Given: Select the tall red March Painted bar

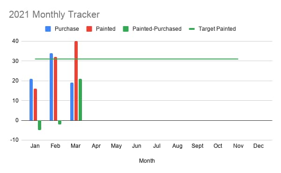Looking at the screenshot, I should click(x=76, y=81).
